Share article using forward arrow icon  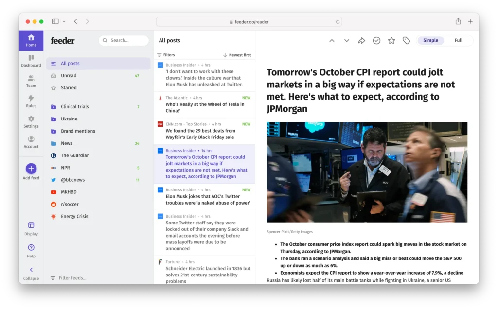(361, 41)
